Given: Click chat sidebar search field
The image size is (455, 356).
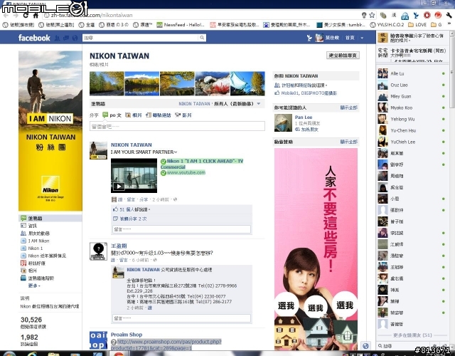Looking at the screenshot, I should coord(403,346).
